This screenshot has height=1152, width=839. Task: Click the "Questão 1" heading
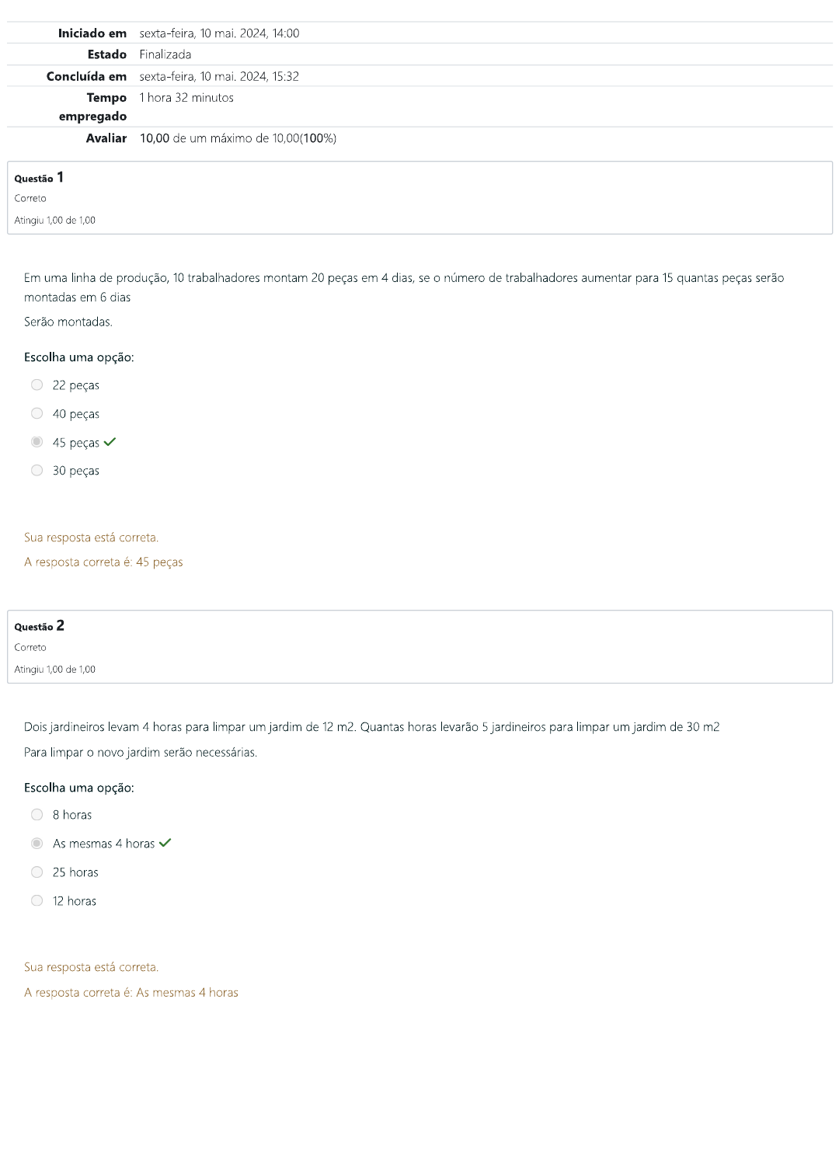tap(39, 178)
